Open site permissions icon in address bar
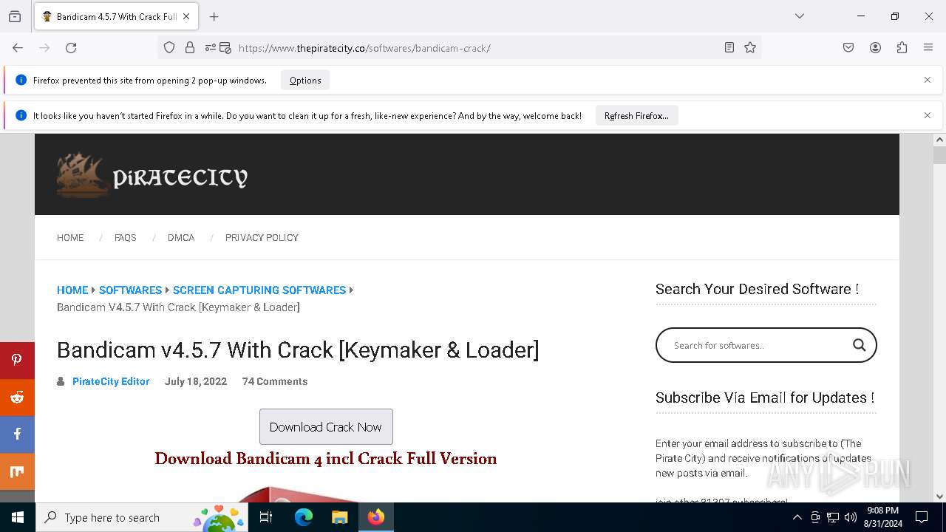946x532 pixels. pyautogui.click(x=211, y=48)
